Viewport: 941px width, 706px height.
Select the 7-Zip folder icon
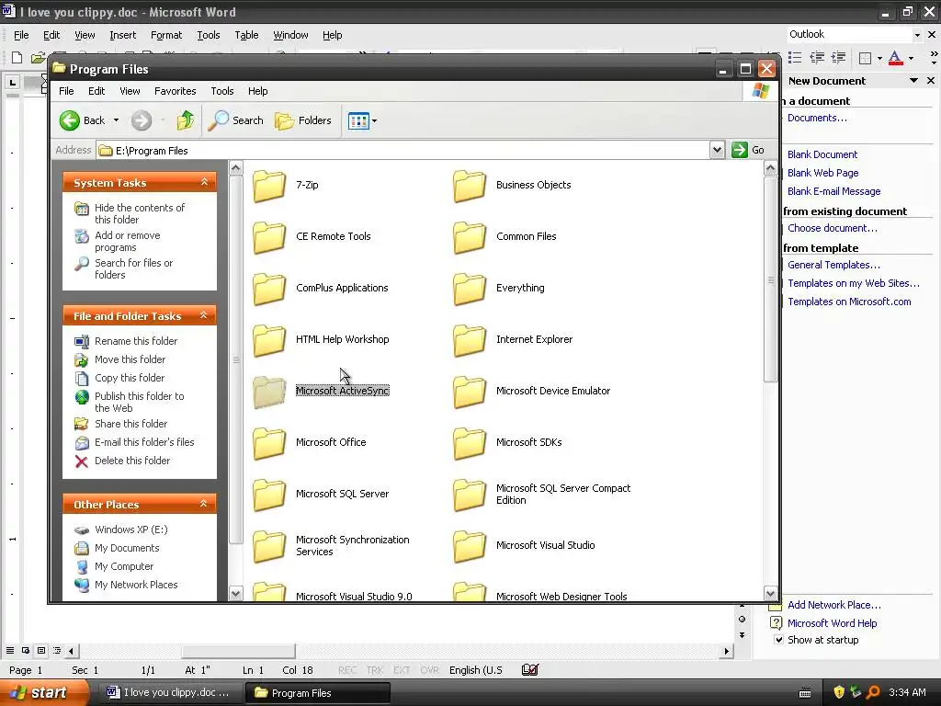(269, 186)
